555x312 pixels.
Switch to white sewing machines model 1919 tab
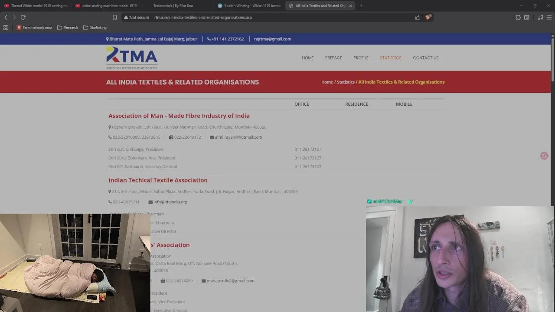click(x=106, y=6)
